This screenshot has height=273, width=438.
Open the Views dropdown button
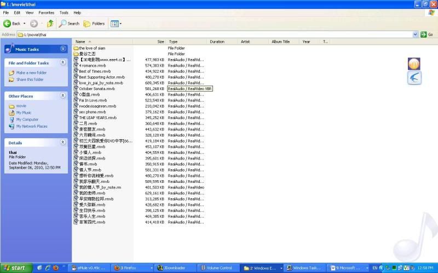[116, 23]
